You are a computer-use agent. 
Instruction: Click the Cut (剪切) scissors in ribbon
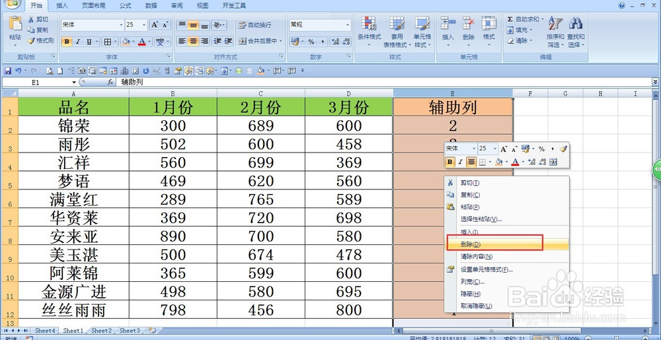coord(38,19)
